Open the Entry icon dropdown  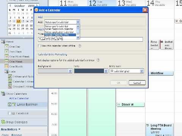[x=142, y=71]
